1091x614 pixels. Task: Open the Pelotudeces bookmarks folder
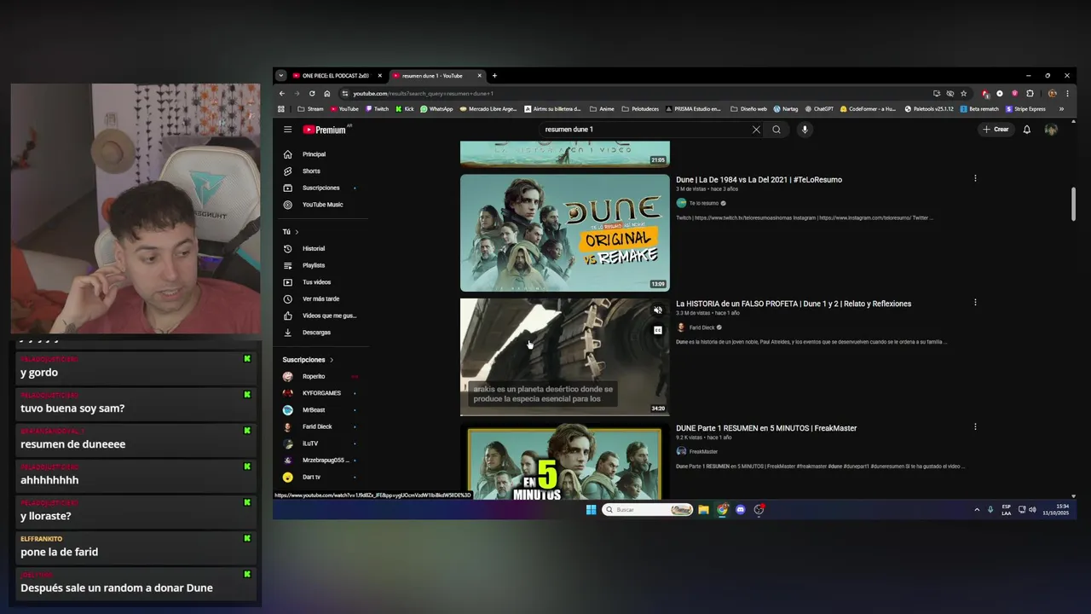point(640,109)
